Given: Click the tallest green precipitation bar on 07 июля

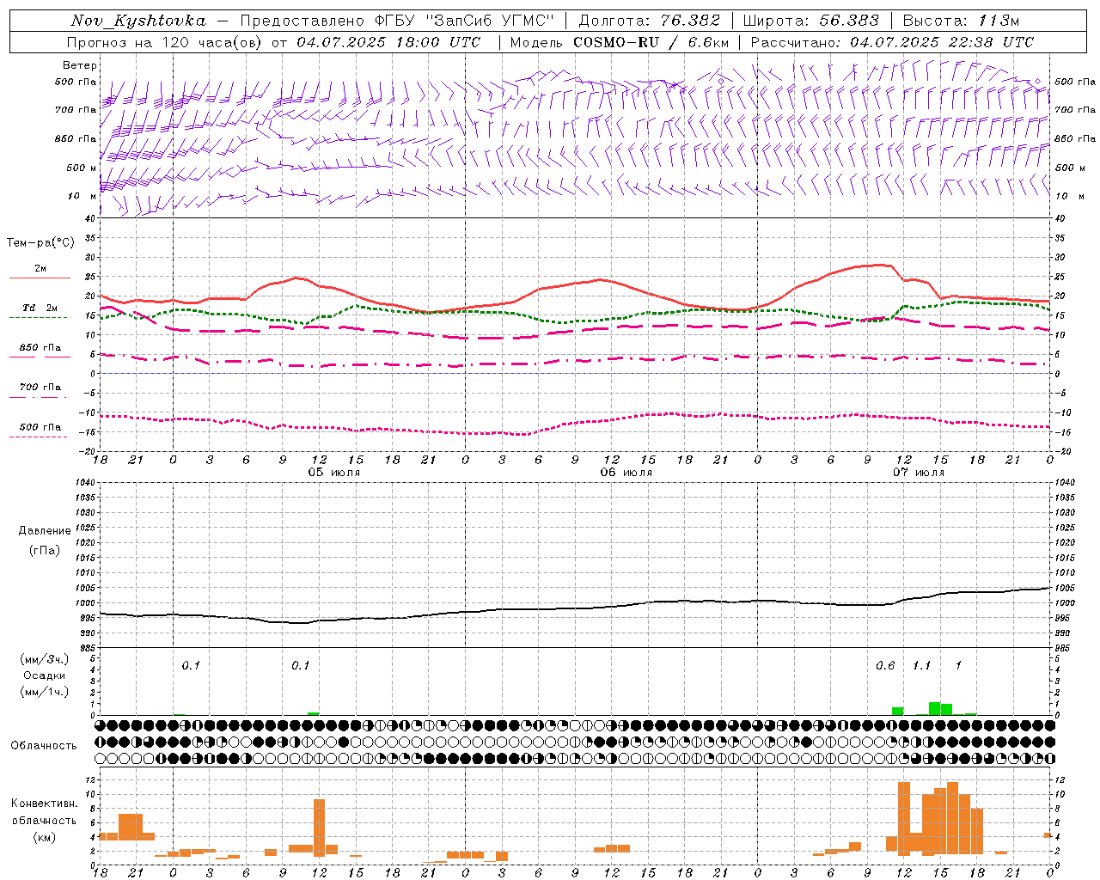Looking at the screenshot, I should pos(934,708).
